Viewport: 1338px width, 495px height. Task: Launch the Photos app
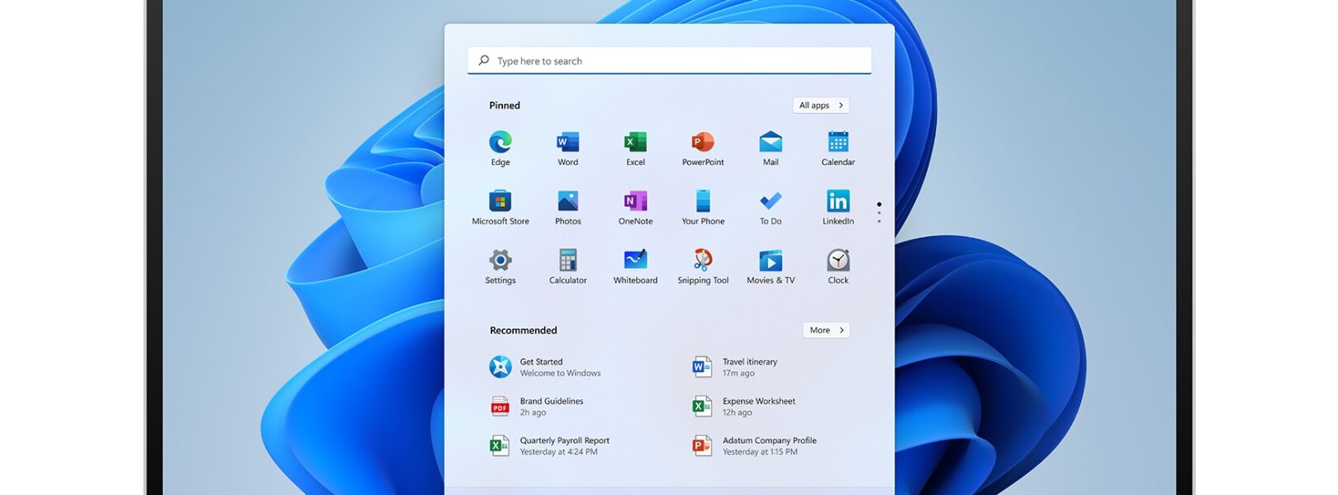(x=567, y=207)
